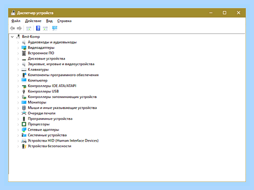Click the key icon beside Устройства безопасности
Image resolution: width=254 pixels, height=190 pixels.
[x=24, y=146]
